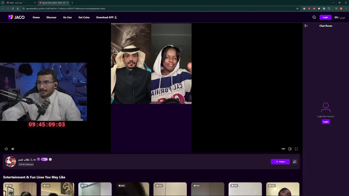
Task: Click the 358.5K Followers label
Action: (x=26, y=164)
